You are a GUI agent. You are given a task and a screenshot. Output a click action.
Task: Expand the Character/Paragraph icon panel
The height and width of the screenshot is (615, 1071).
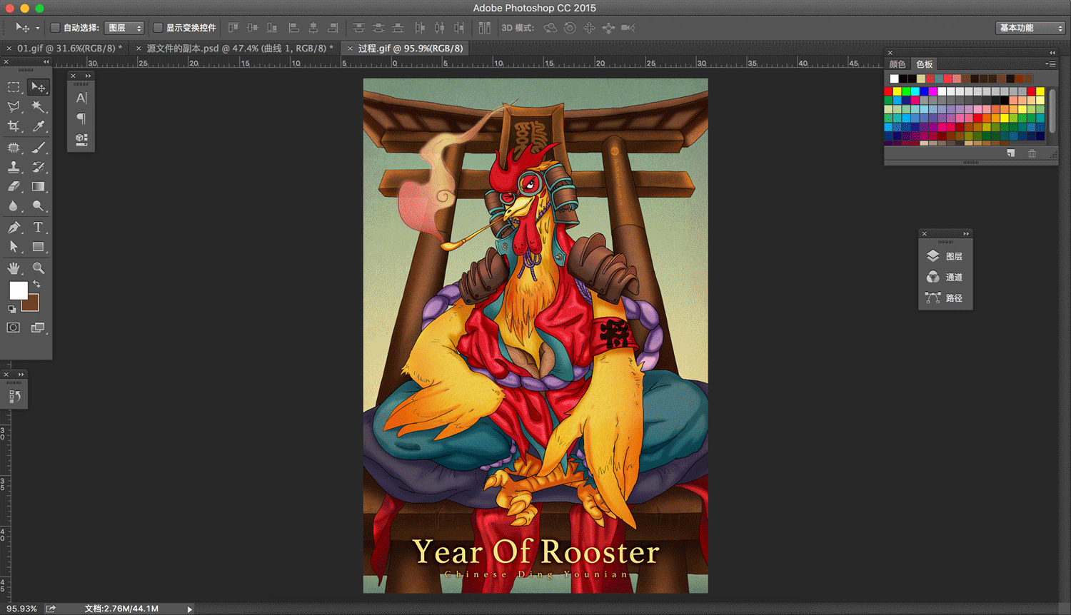point(89,76)
